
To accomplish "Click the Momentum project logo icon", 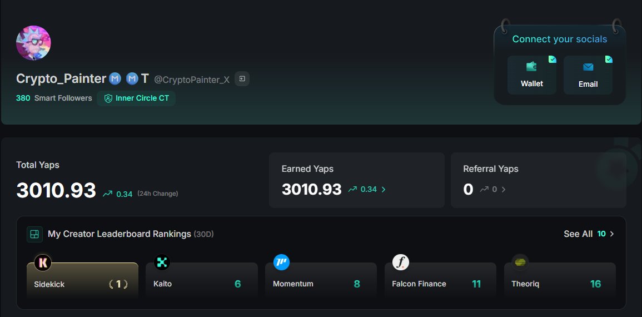I will coord(281,262).
